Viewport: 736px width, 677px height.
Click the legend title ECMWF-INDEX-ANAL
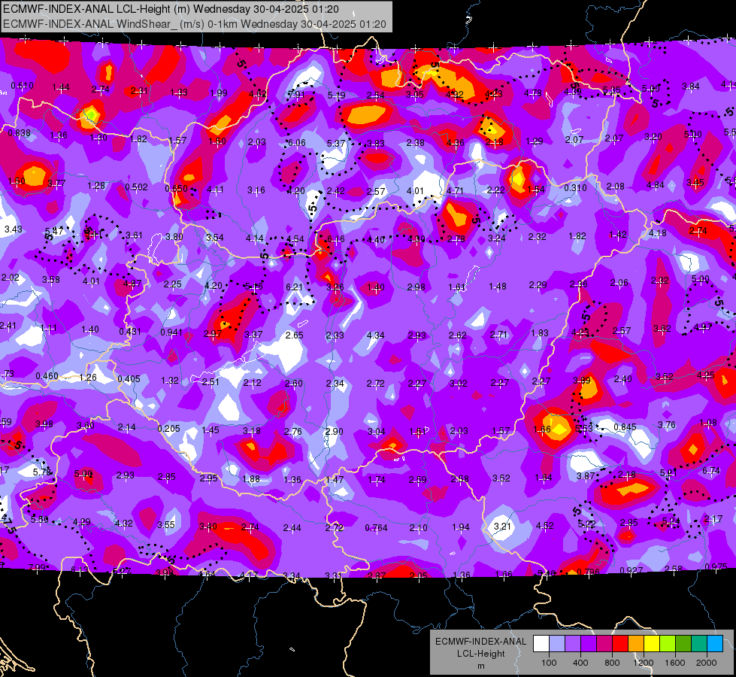(x=480, y=642)
